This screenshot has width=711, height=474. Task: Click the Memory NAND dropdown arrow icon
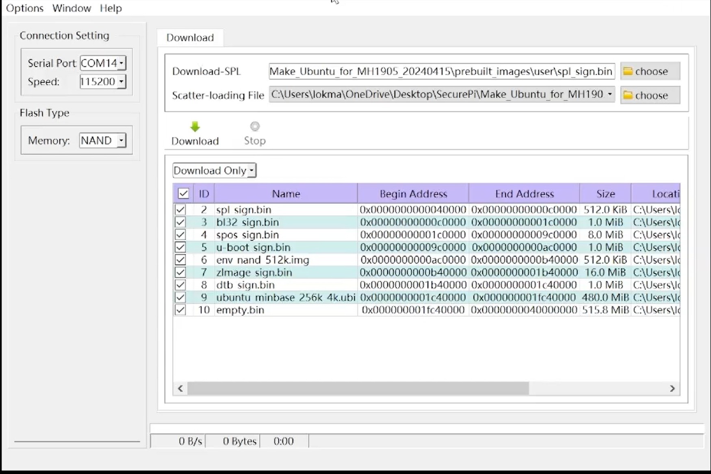click(121, 140)
